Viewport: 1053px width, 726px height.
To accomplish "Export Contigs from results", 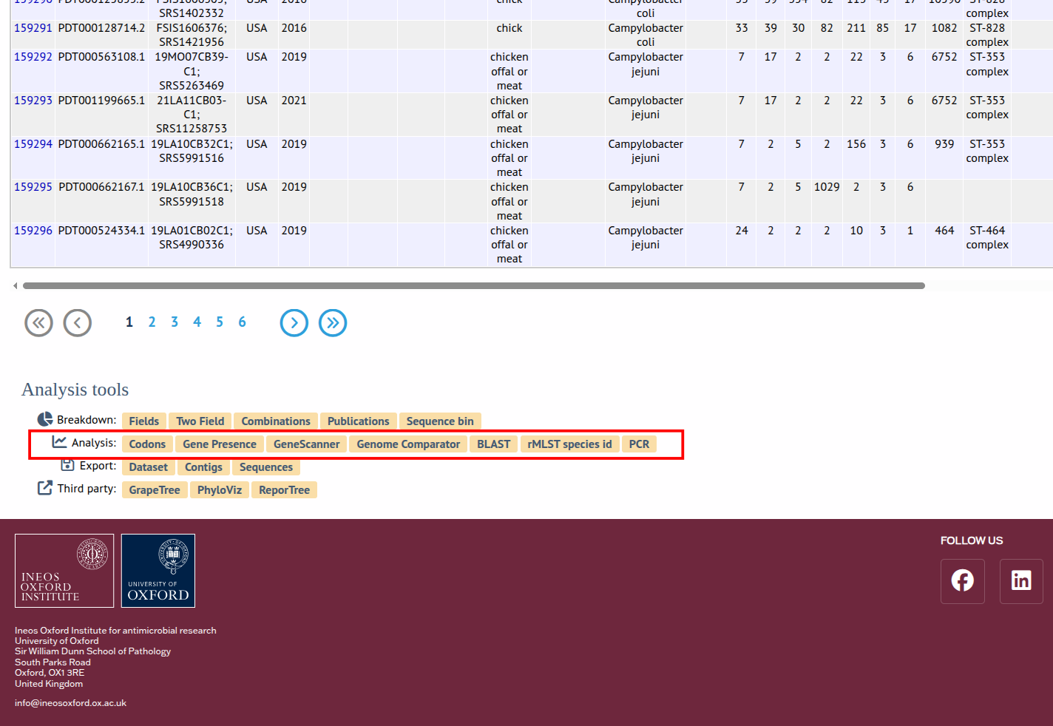I will click(x=203, y=467).
